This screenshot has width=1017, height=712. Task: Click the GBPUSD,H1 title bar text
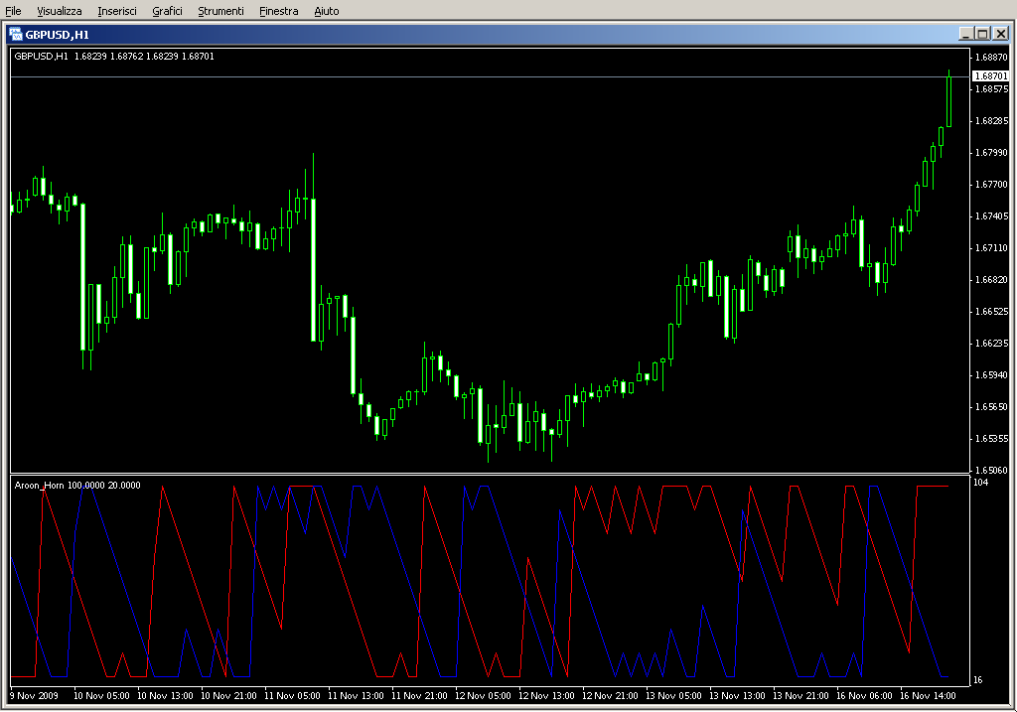(57, 35)
